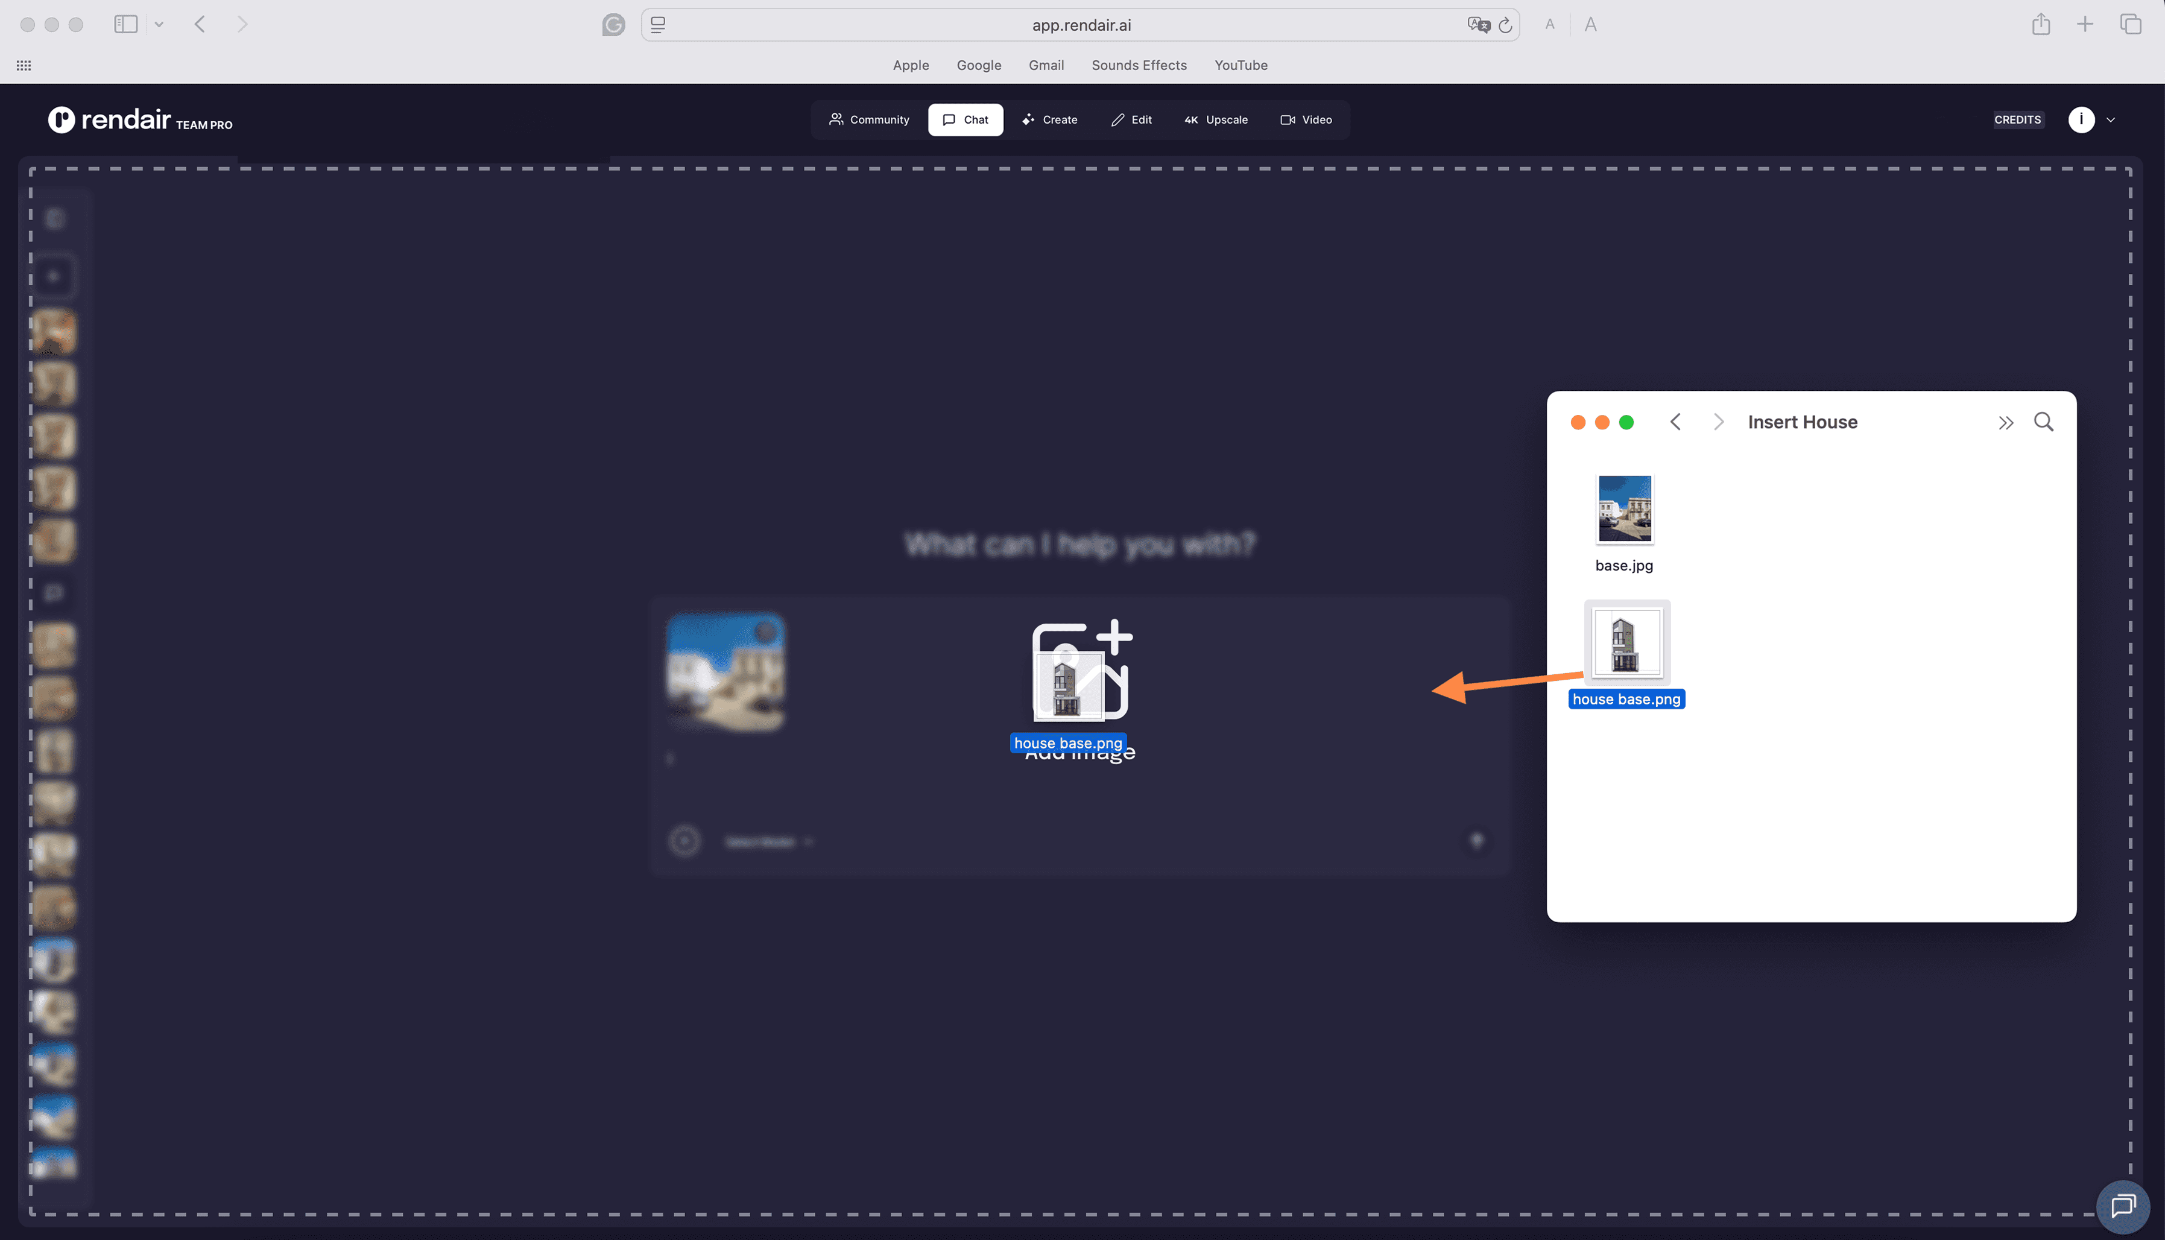Open the YouTube bookmark link
Viewport: 2165px width, 1240px height.
[x=1241, y=66]
